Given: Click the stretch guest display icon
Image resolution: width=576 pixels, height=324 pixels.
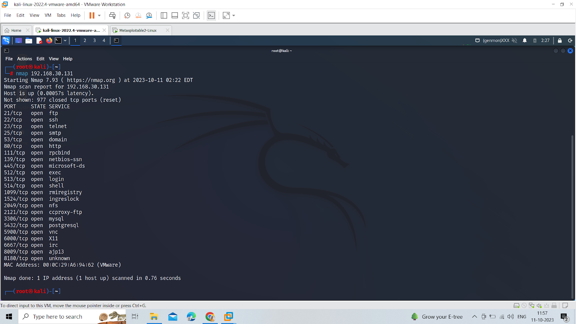Looking at the screenshot, I should tap(226, 15).
